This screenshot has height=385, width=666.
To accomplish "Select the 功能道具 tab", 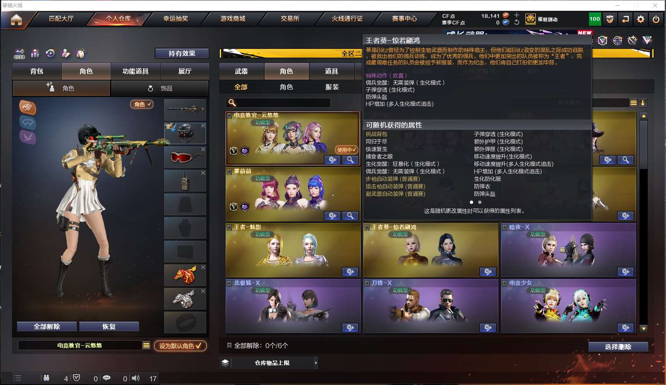I will coord(135,71).
